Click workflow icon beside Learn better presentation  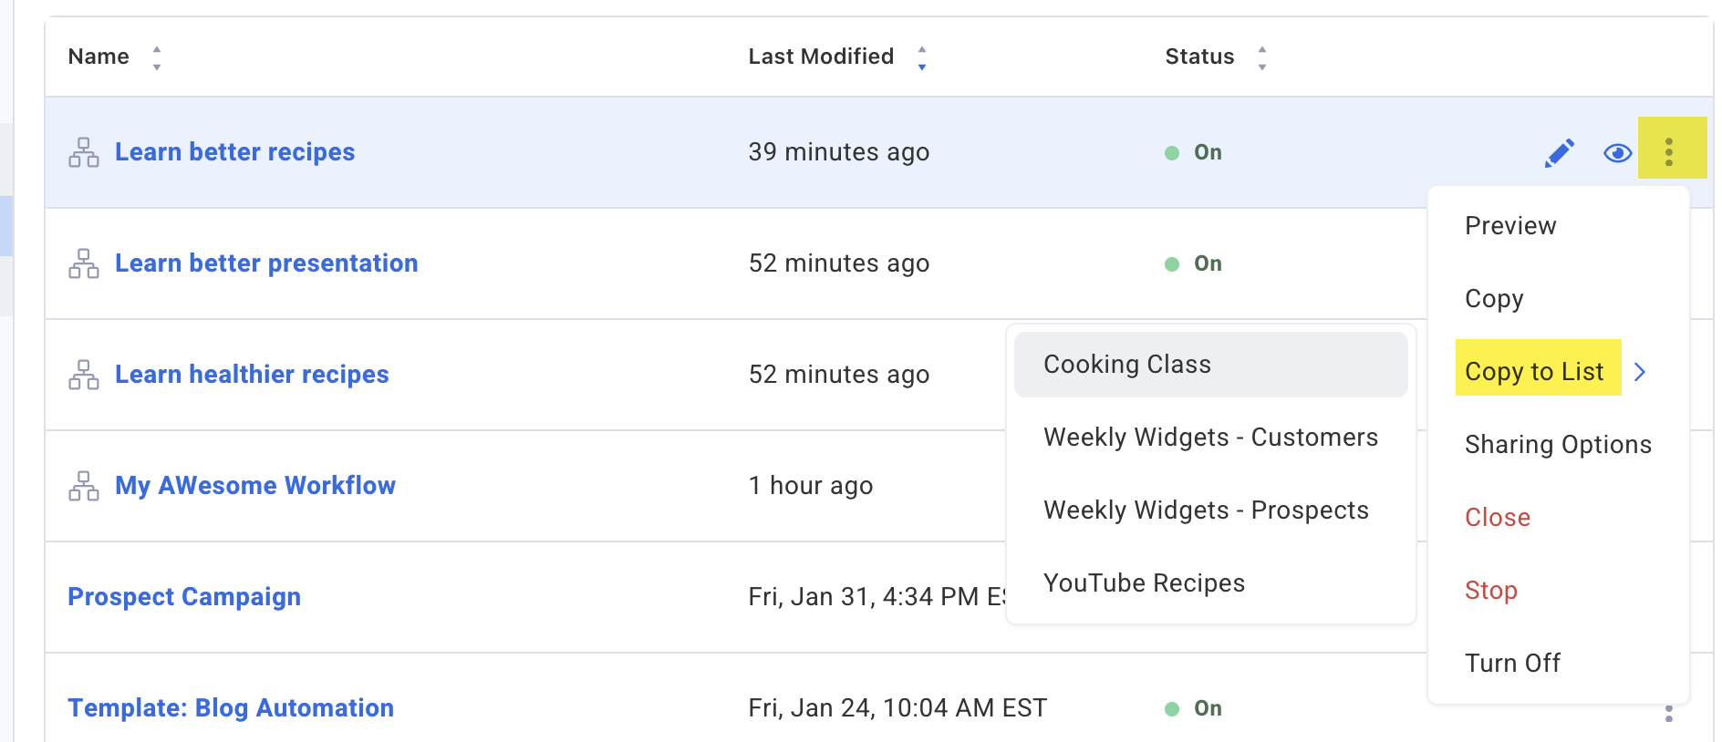84,264
